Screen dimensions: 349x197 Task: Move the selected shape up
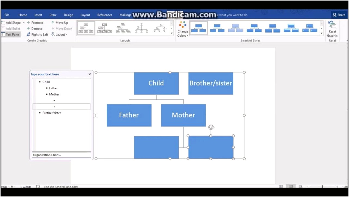tap(60, 23)
